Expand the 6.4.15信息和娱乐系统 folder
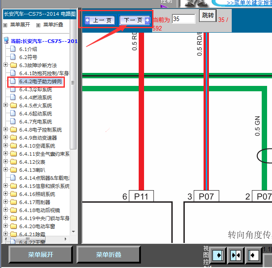Screen dimensions: 272x268 5,185
